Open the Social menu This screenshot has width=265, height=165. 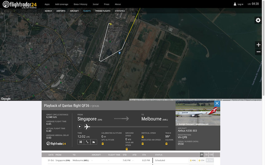click(95, 4)
